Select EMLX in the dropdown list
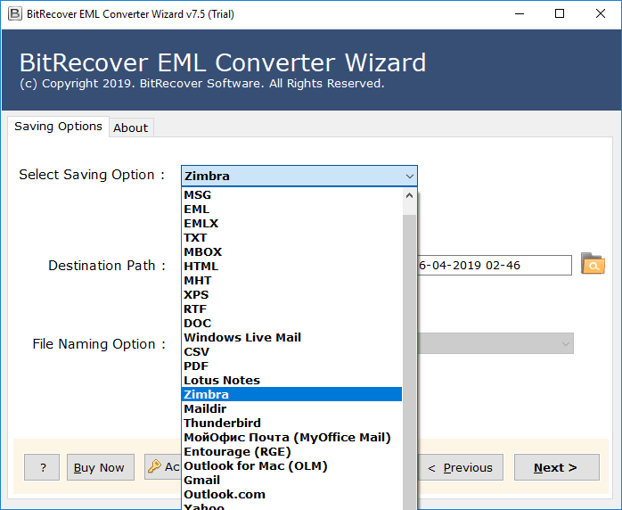This screenshot has height=510, width=622. coord(292,224)
